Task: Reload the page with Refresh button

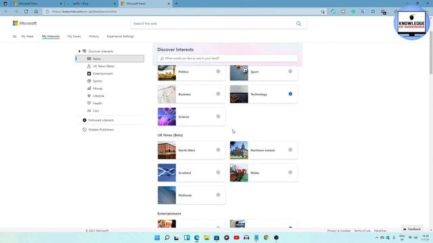Action: point(26,11)
